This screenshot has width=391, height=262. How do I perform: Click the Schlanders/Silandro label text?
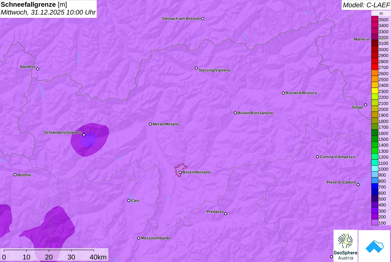[x=63, y=132]
